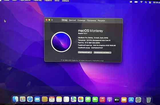Open Reminders from the Dock
Viewport: 160px width, 105px height.
pyautogui.click(x=66, y=99)
